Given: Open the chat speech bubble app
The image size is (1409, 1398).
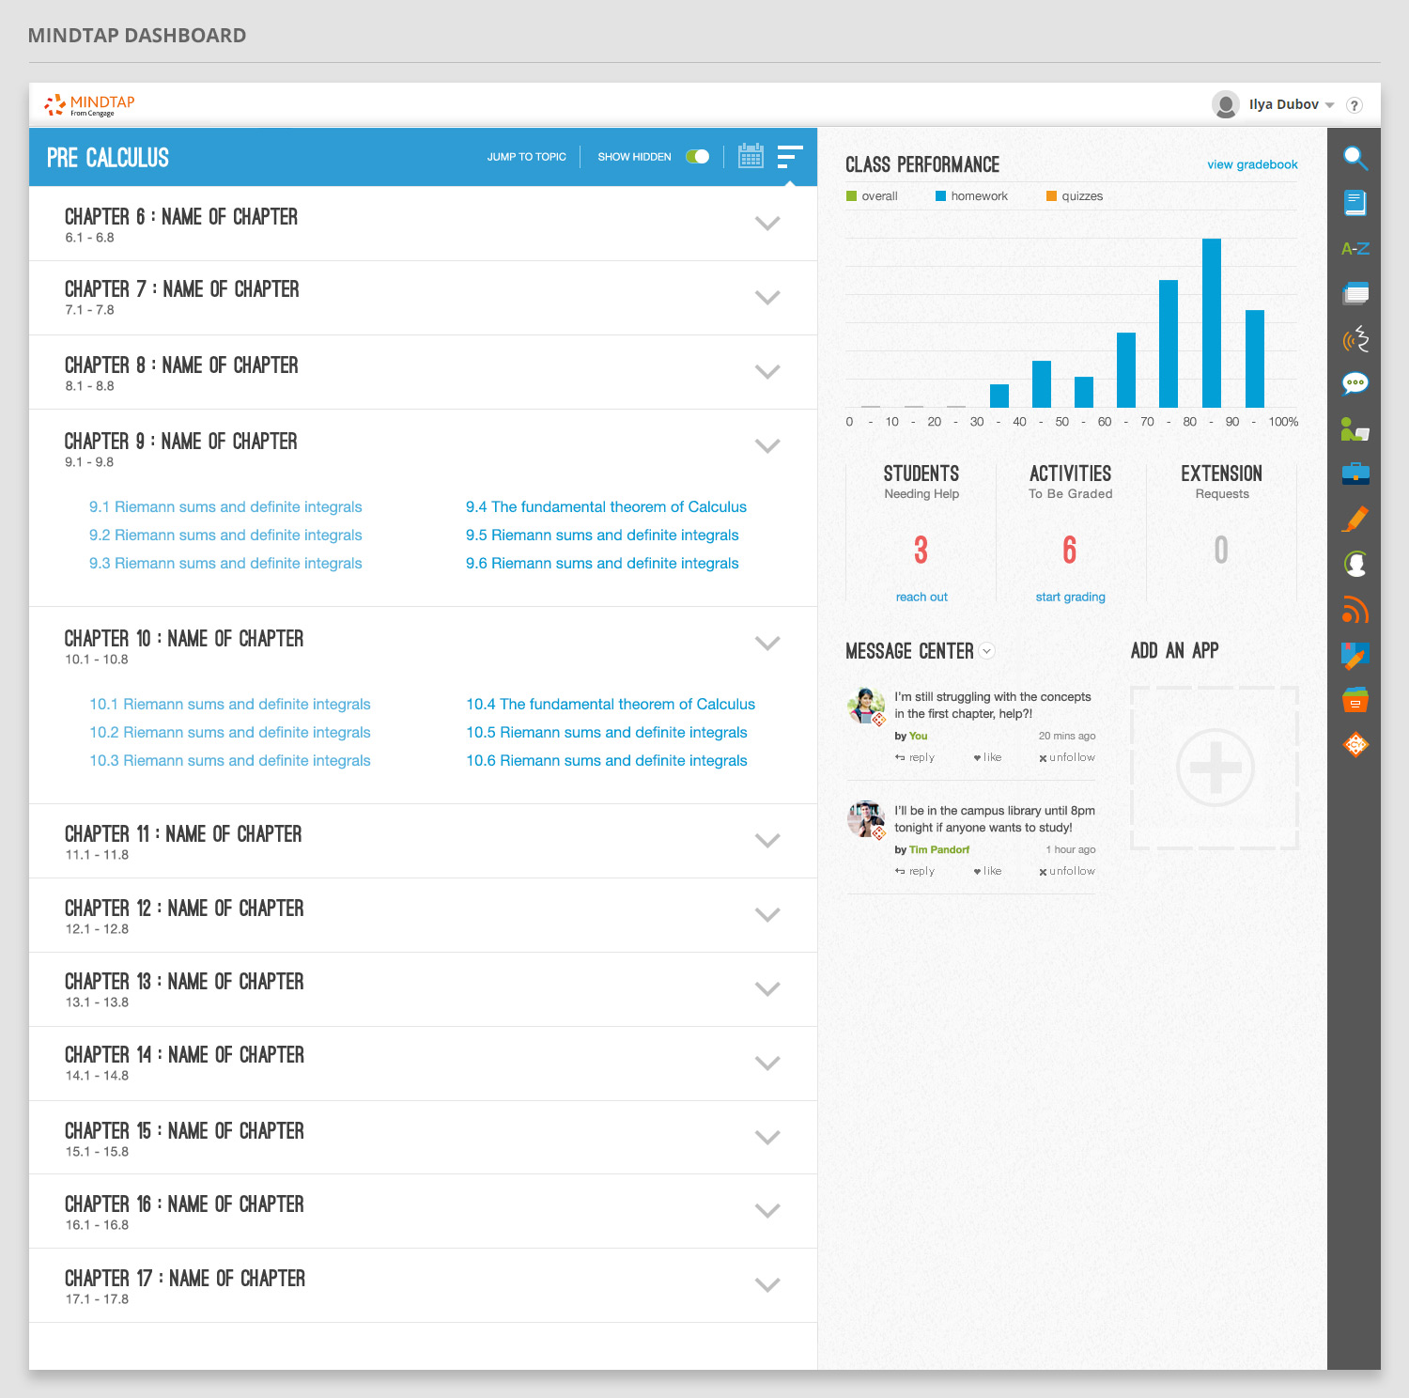Looking at the screenshot, I should click(1355, 383).
